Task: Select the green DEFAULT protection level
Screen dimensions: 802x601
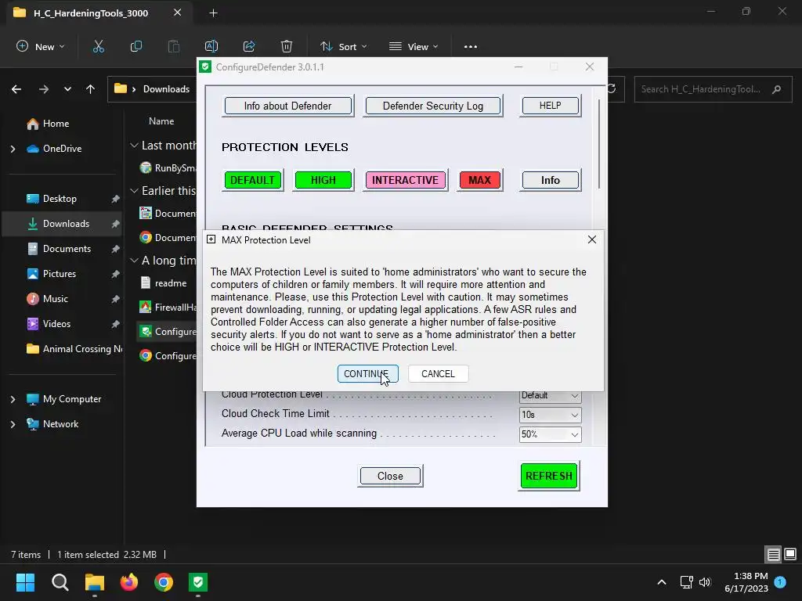Action: (252, 180)
